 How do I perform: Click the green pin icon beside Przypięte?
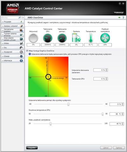click(21, 22)
